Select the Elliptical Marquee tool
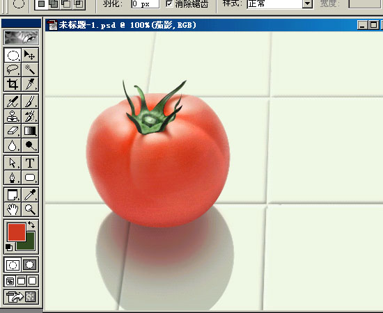This screenshot has width=383, height=313. coord(13,55)
